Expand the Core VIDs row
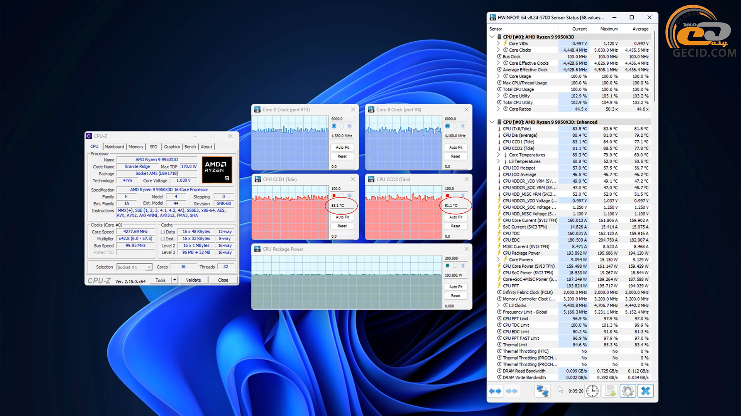Viewport: 741px width, 416px height. [498, 44]
